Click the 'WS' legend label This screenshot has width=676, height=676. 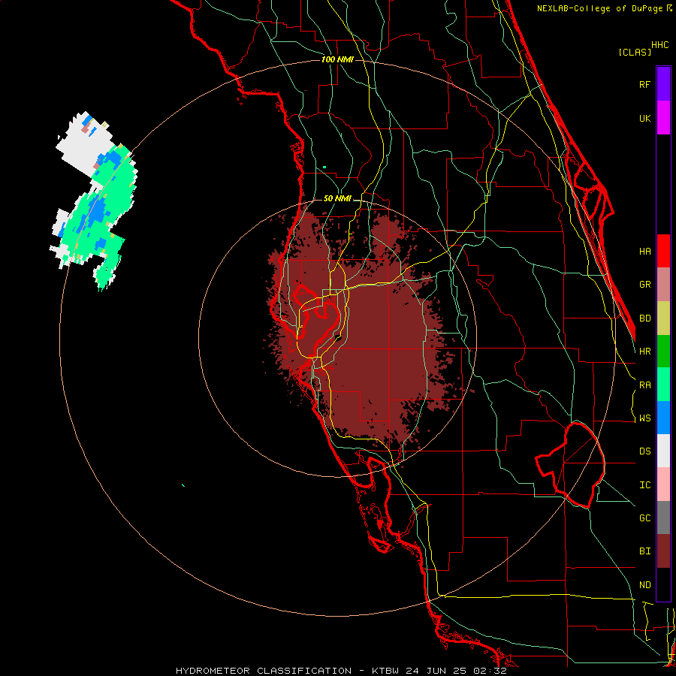(x=644, y=418)
